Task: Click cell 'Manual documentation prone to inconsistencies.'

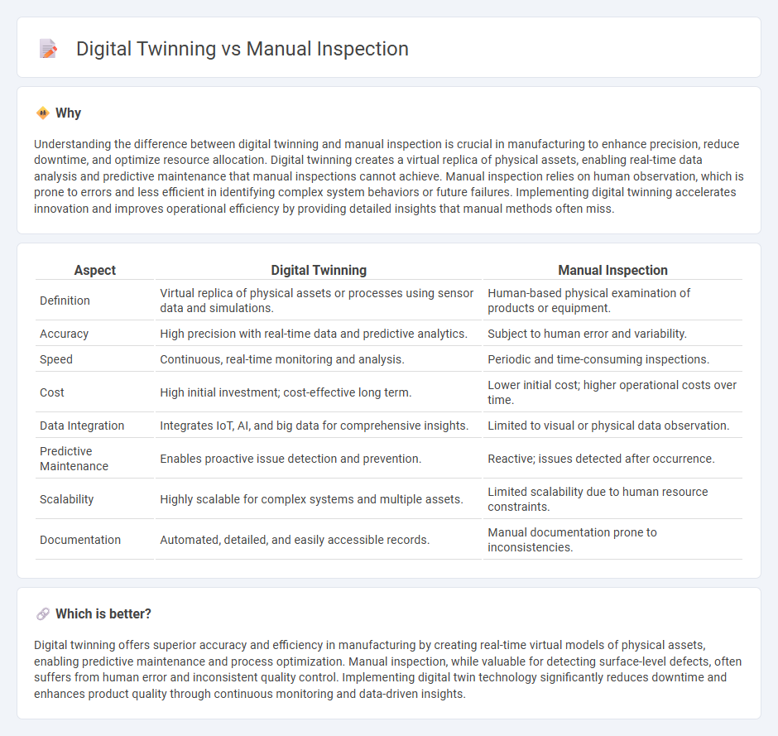Action: coord(612,540)
